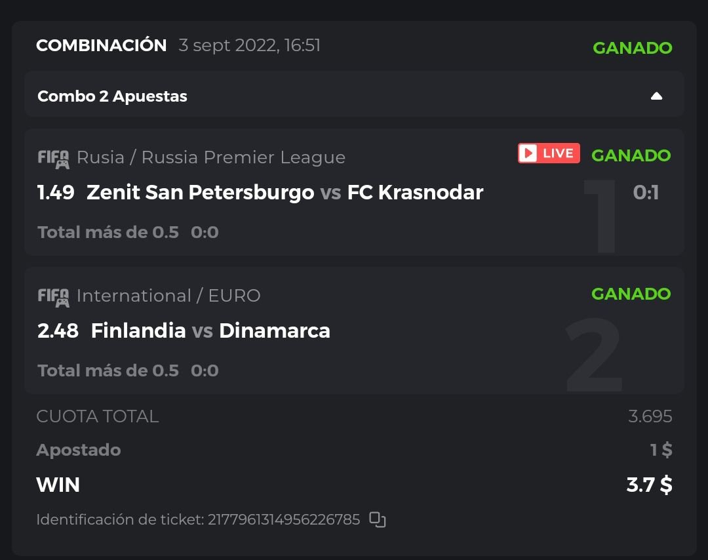Open Rusia / Russia Premier League link
The image size is (708, 560).
pyautogui.click(x=210, y=157)
